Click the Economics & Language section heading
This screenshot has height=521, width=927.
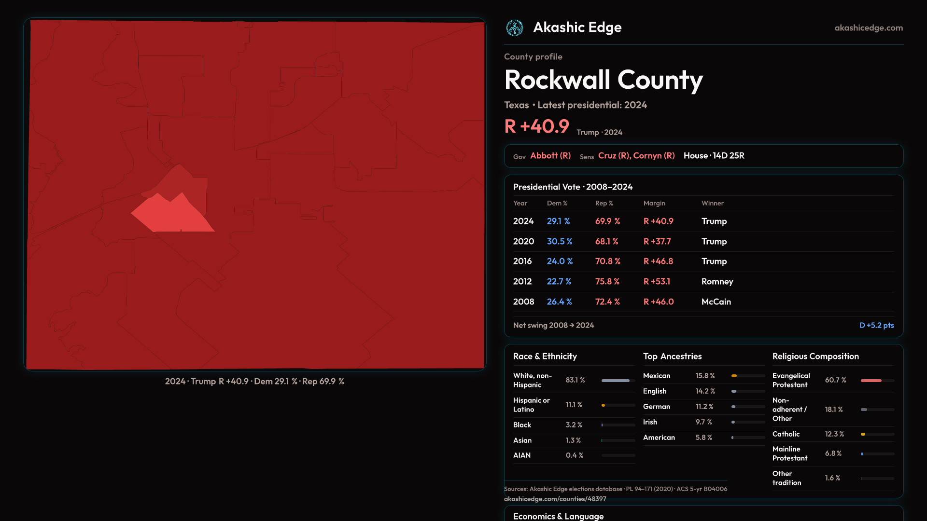coord(558,516)
